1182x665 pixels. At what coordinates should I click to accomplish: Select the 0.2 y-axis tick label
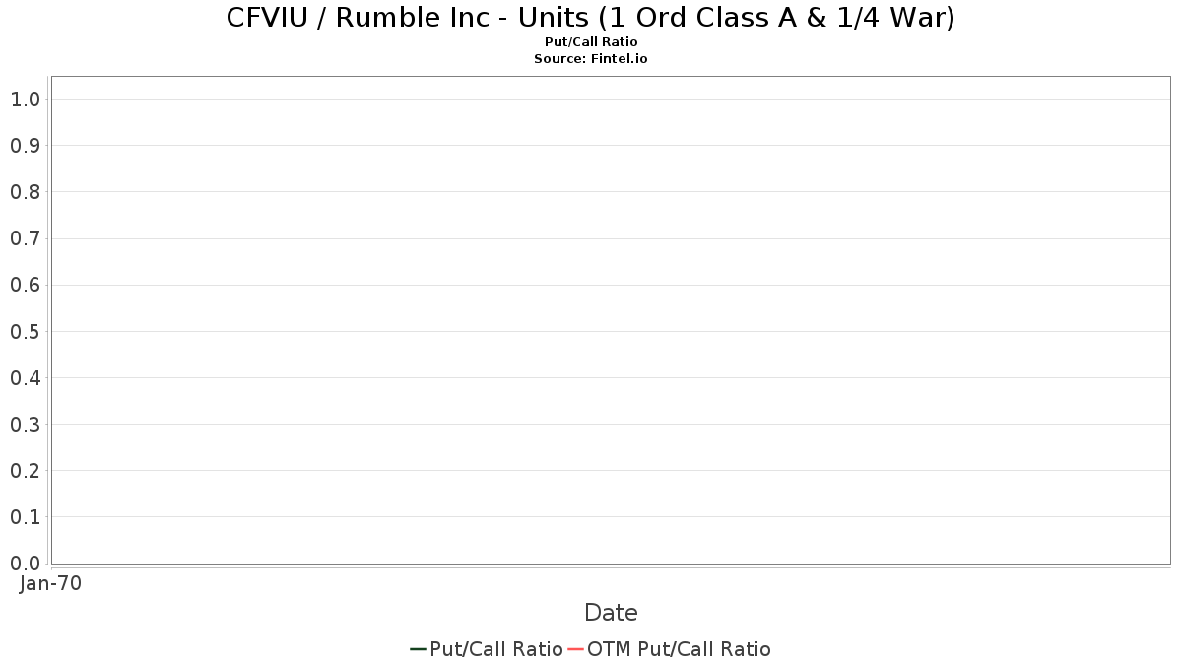[x=26, y=471]
